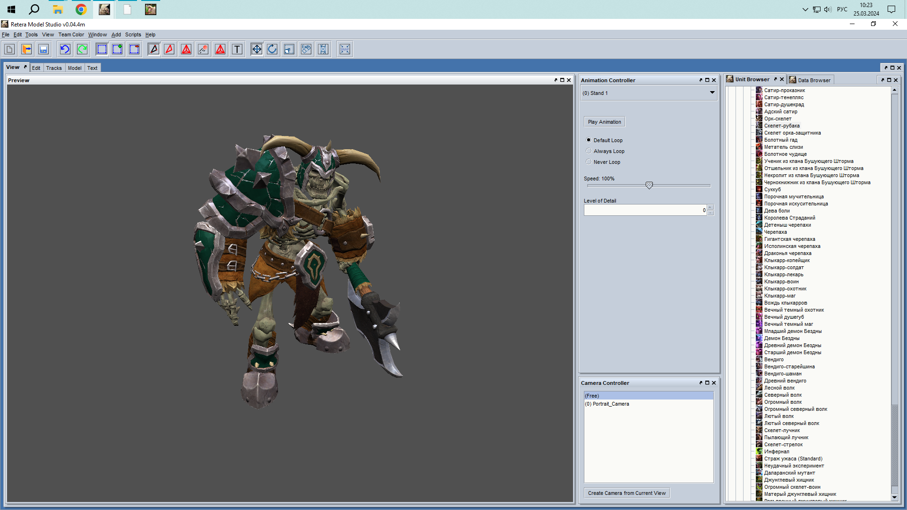Click the Open file toolbar icon

26,49
